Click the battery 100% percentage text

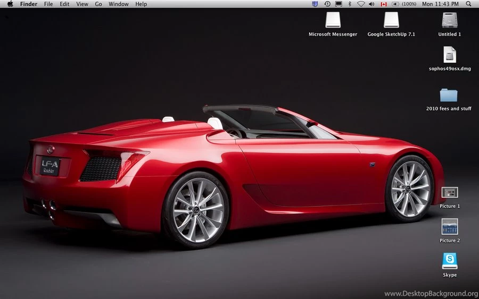[409, 4]
